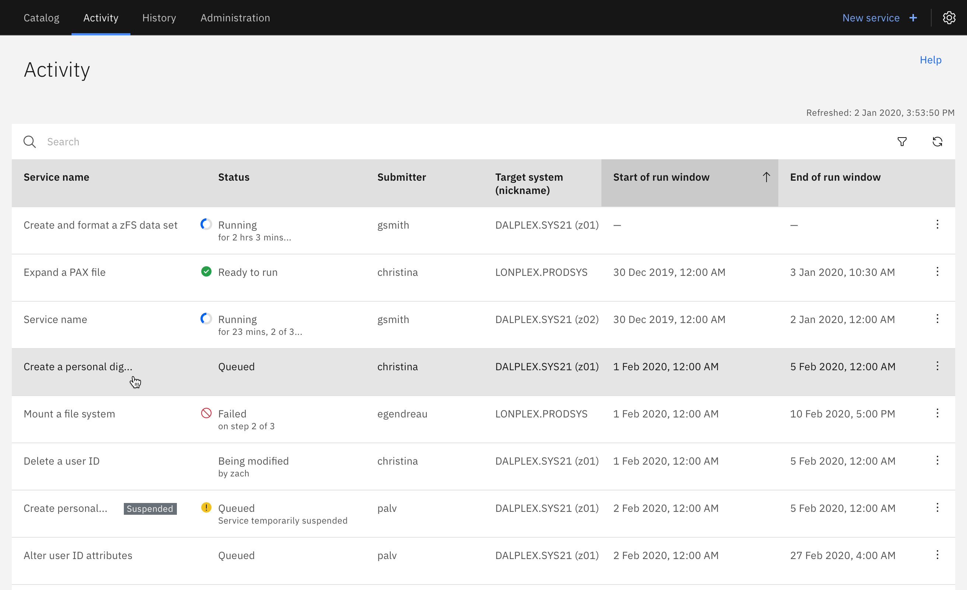967x590 pixels.
Task: Toggle sort arrow on Start of run window
Action: pos(766,177)
